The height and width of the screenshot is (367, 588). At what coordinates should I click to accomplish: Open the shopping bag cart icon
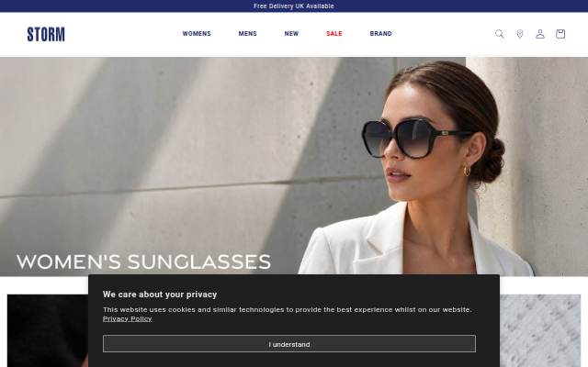coord(560,34)
